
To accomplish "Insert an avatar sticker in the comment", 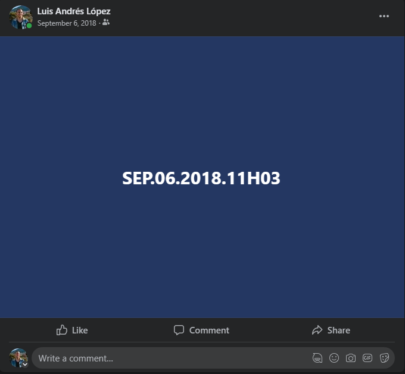I will 317,358.
